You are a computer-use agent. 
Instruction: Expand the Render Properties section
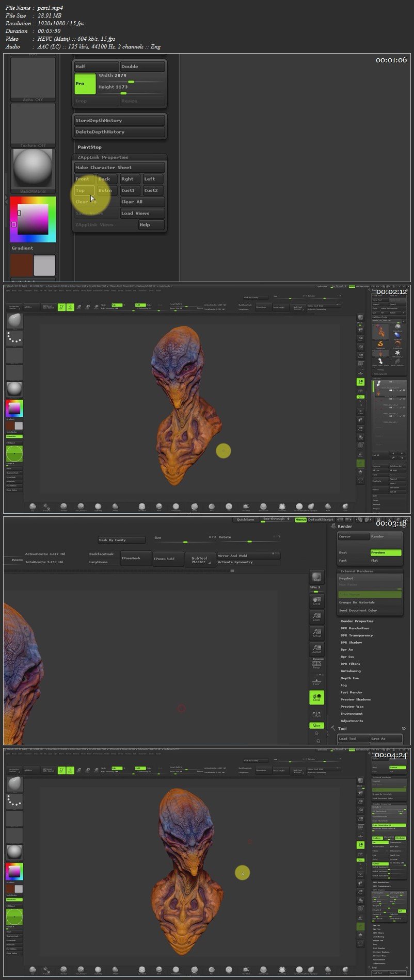click(357, 621)
